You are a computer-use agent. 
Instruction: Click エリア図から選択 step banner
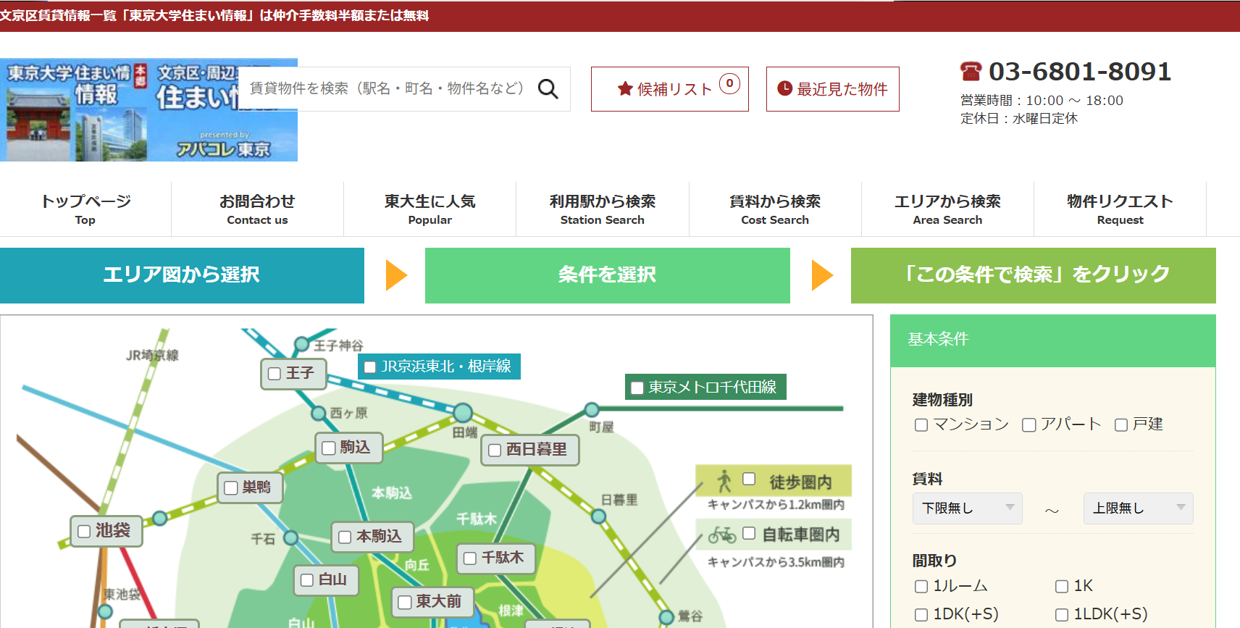pos(182,275)
